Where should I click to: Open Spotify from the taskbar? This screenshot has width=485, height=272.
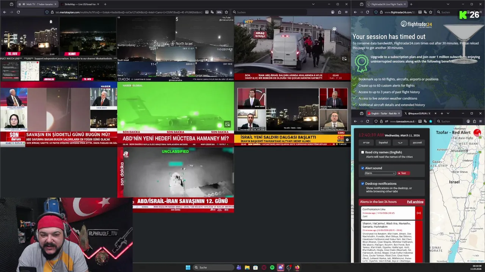pyautogui.click(x=272, y=267)
